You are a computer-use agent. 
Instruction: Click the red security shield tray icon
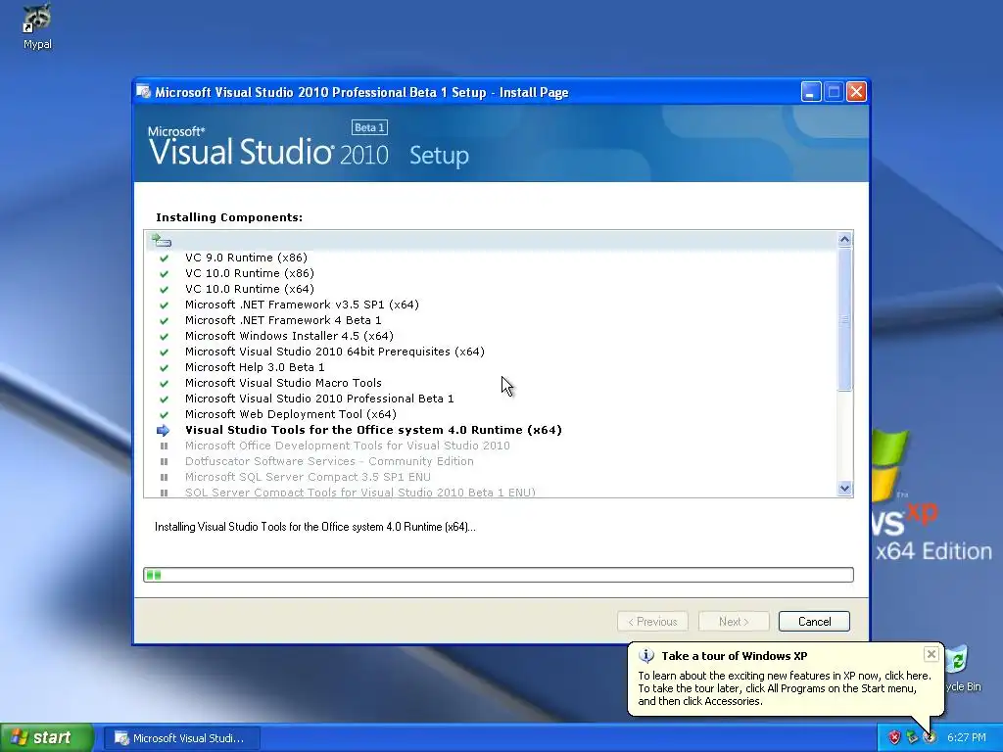894,737
